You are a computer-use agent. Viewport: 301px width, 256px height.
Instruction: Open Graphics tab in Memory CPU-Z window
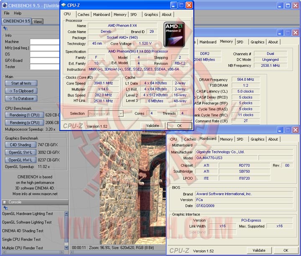(x=258, y=42)
